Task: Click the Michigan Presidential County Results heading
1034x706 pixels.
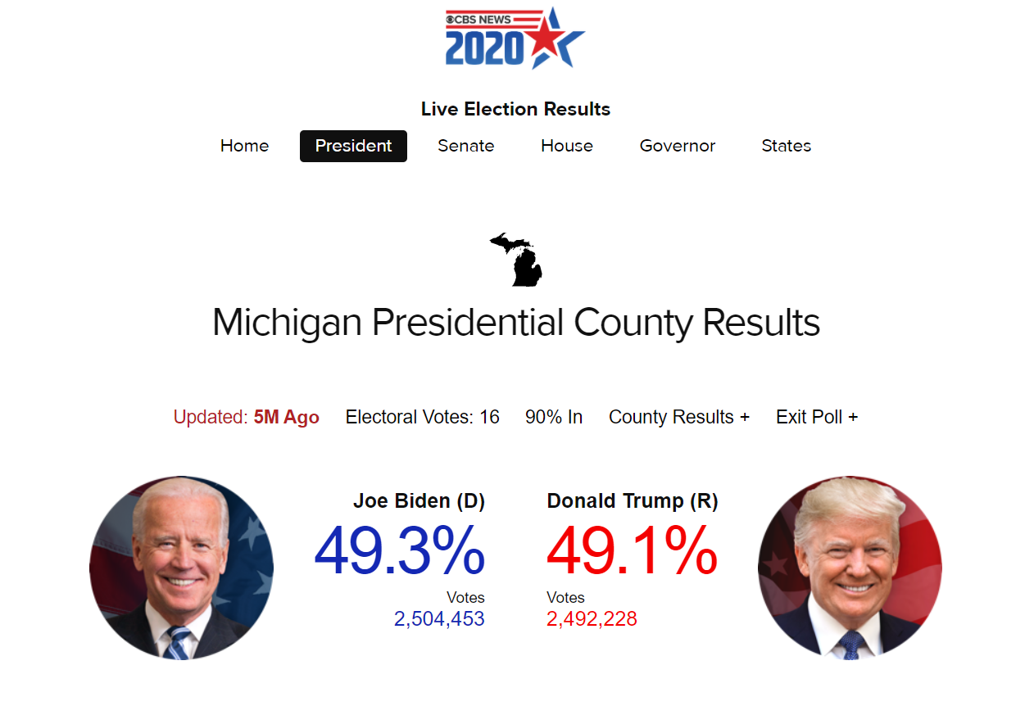Action: [x=516, y=323]
